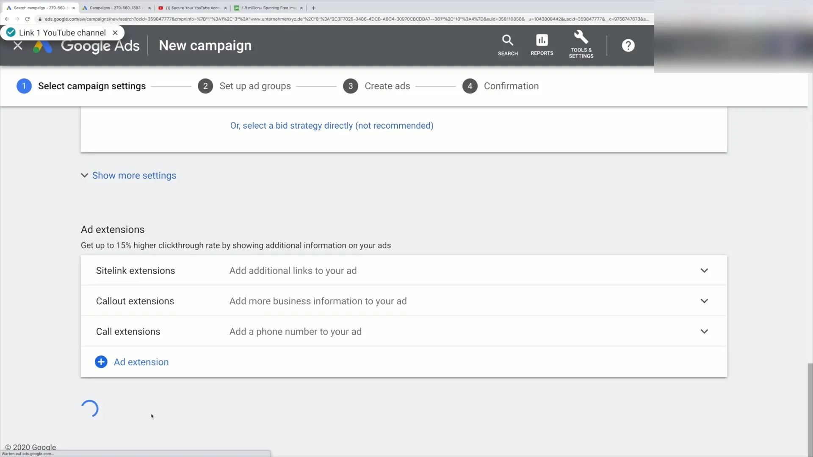813x457 pixels.
Task: Click Show more settings expander
Action: 129,175
